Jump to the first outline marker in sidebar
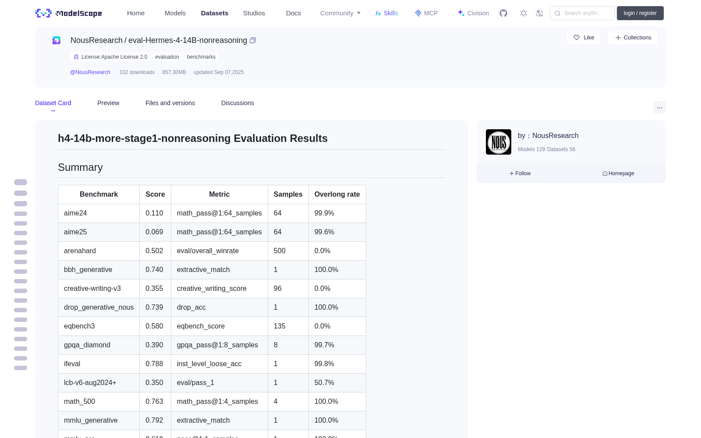 21,182
